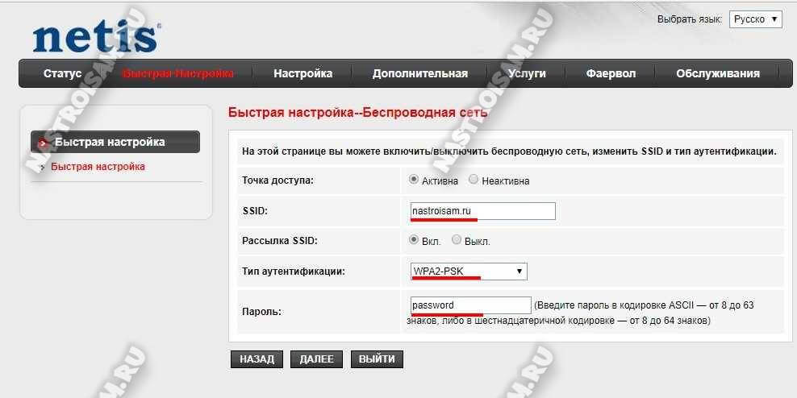Open the authentication type WPA2-PSK dropdown
The height and width of the screenshot is (398, 797).
tap(468, 272)
